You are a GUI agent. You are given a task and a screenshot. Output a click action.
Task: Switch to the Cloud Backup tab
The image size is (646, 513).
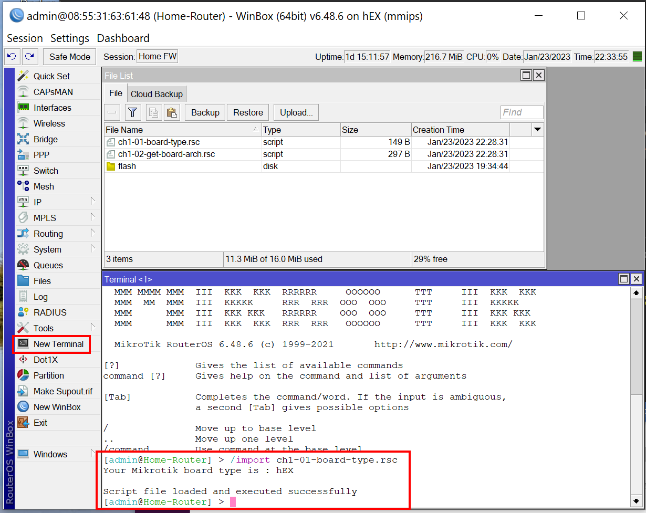[157, 94]
